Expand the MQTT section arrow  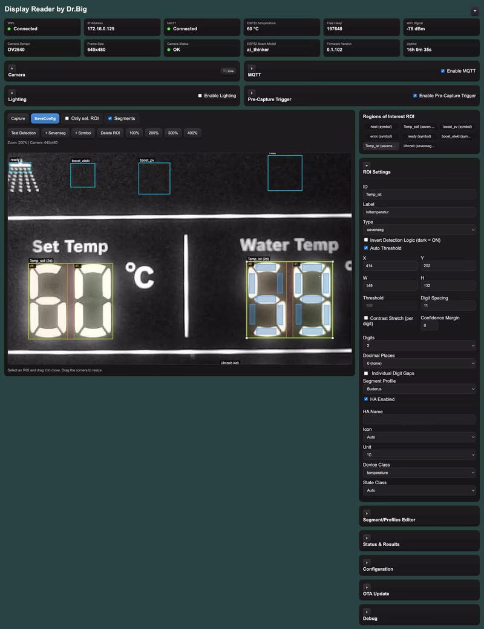(x=252, y=68)
